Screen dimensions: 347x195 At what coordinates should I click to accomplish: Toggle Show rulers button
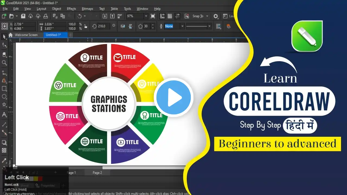(x=162, y=16)
